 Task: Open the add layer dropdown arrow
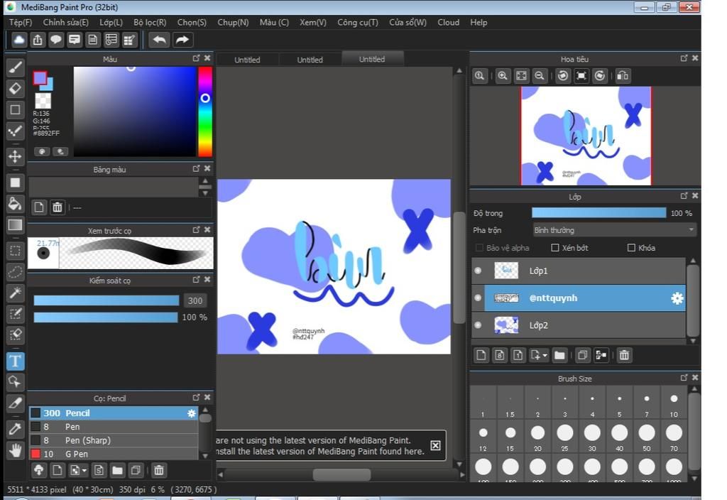pyautogui.click(x=545, y=355)
